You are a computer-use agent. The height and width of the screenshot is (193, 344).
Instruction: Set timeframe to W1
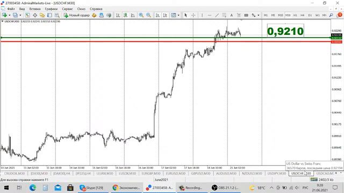click(x=317, y=15)
